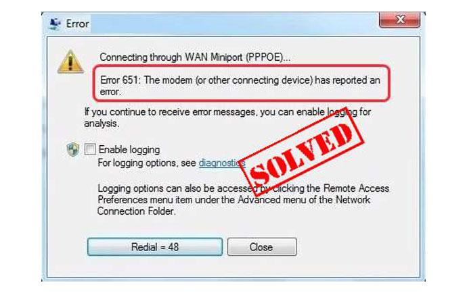Screen dimensions: 467x293
Task: Click the yellow warning triangle icon
Action: [70, 61]
